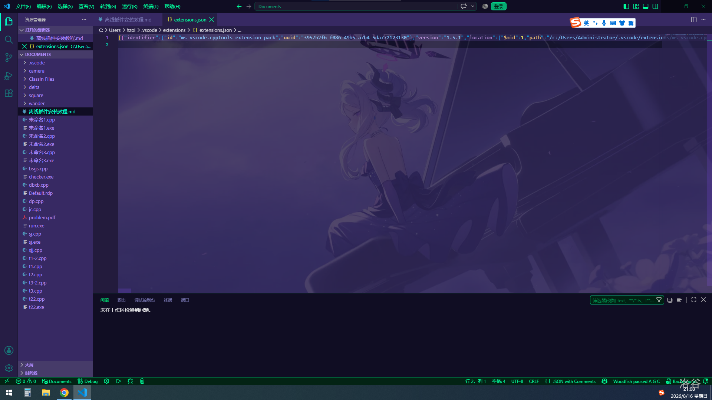Toggle the bottom panel visibility

click(x=646, y=6)
